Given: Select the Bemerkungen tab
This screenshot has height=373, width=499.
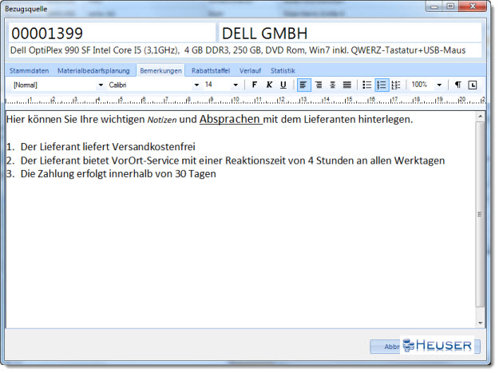Looking at the screenshot, I should coord(160,70).
